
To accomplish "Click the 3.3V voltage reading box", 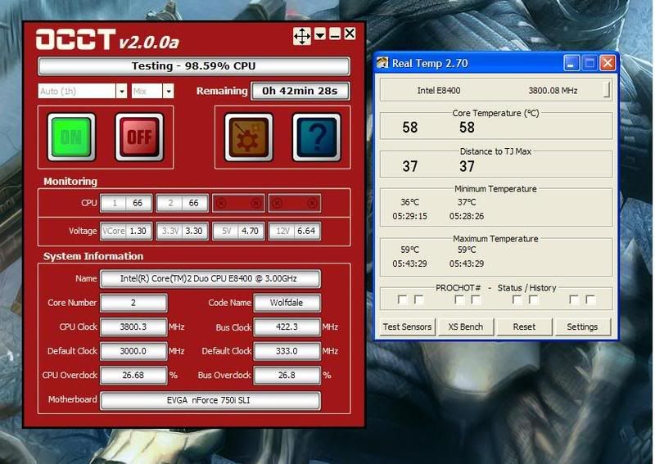I will tap(182, 231).
